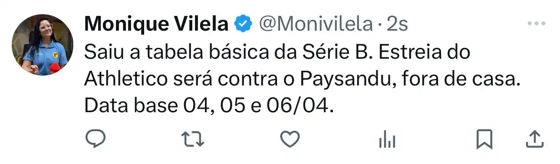Click the blue verified badge

(x=244, y=25)
